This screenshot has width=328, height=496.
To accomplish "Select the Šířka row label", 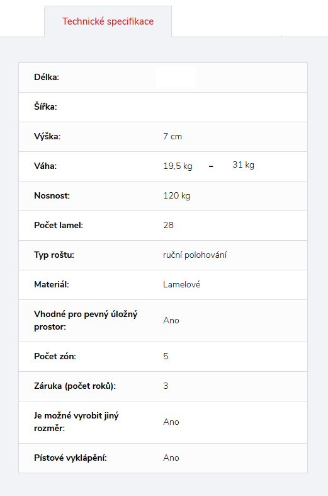I will click(45, 107).
